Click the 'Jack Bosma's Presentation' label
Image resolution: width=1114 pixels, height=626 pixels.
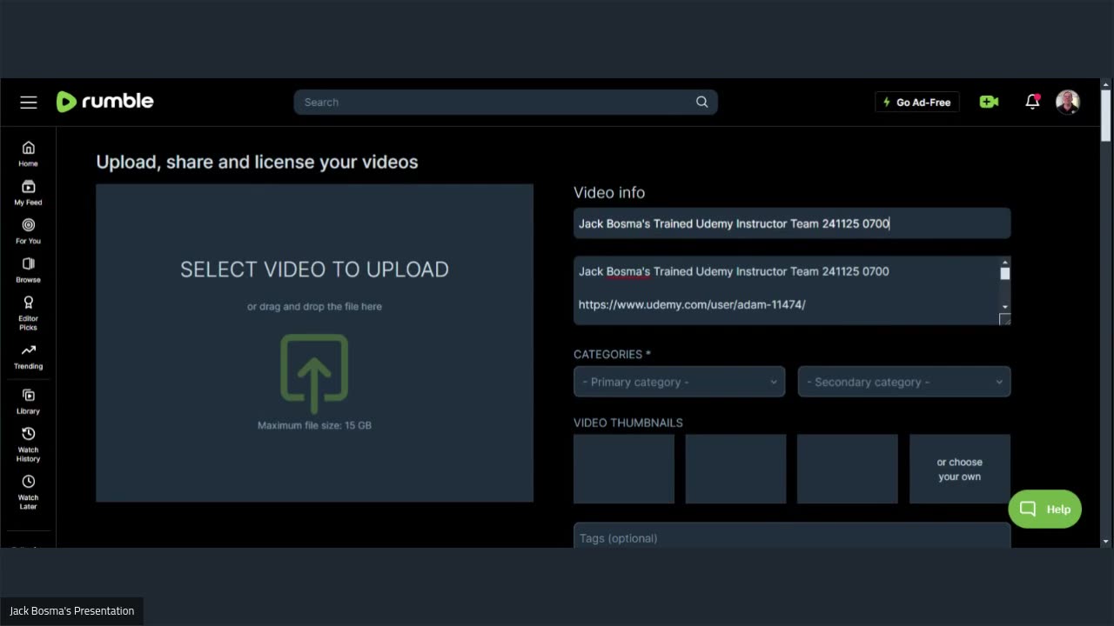click(x=71, y=611)
